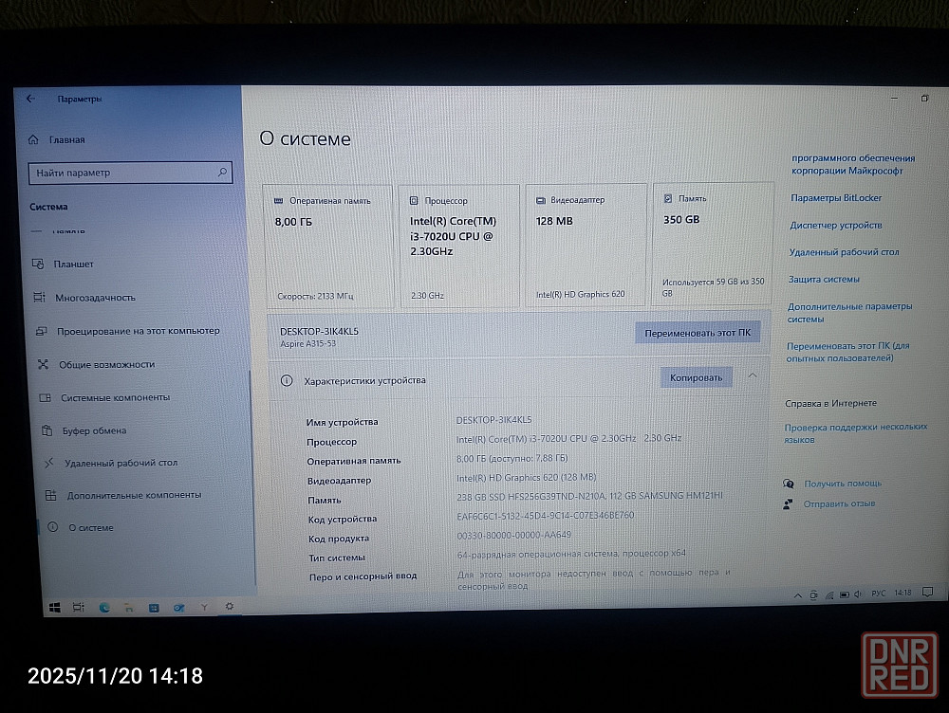Open the Параметры BitLocker link

point(835,198)
